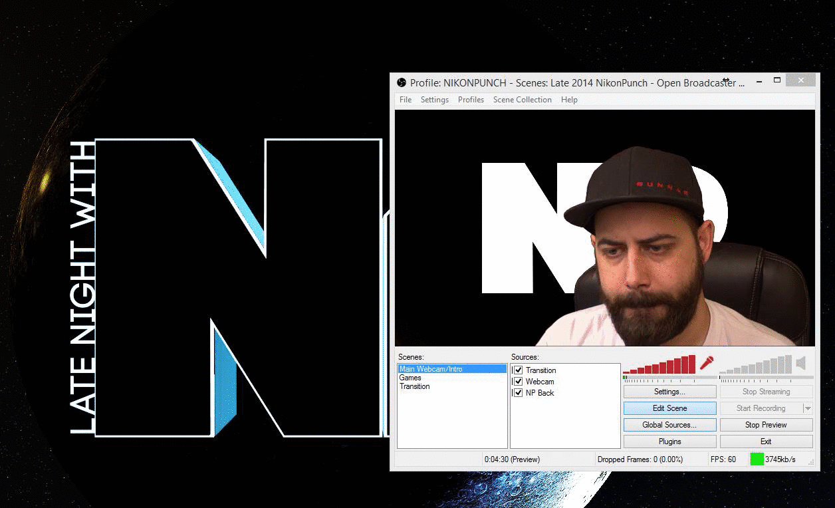Open the Settings menu in the menu bar
Image resolution: width=835 pixels, height=508 pixels.
pos(435,100)
